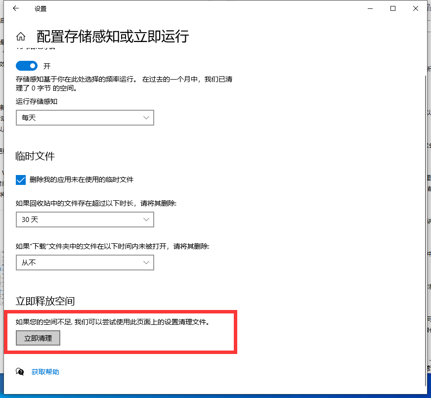Click the chat bubble help icon
Image resolution: width=431 pixels, height=398 pixels.
tap(20, 372)
